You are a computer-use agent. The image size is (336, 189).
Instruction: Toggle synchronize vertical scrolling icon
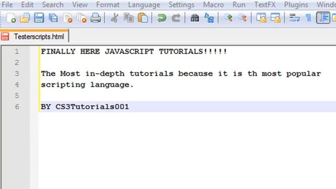coord(261,18)
